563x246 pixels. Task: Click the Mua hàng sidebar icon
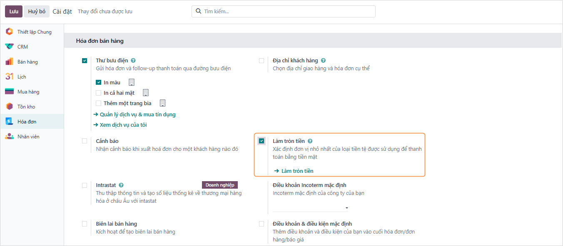[9, 91]
